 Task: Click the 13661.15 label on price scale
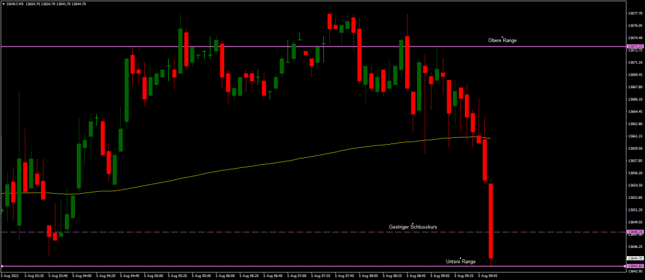[634, 136]
